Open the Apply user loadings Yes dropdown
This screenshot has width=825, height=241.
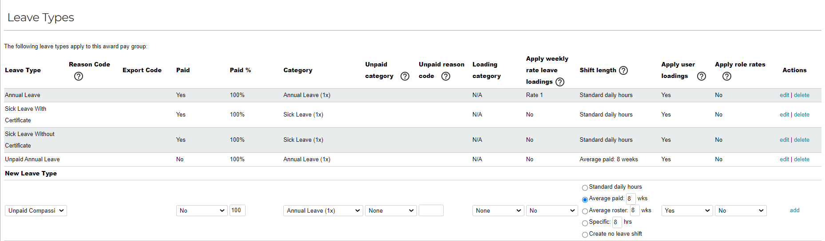click(x=687, y=210)
